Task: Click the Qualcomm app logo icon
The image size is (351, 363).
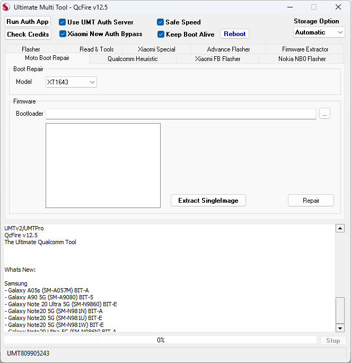Action: [x=6, y=7]
